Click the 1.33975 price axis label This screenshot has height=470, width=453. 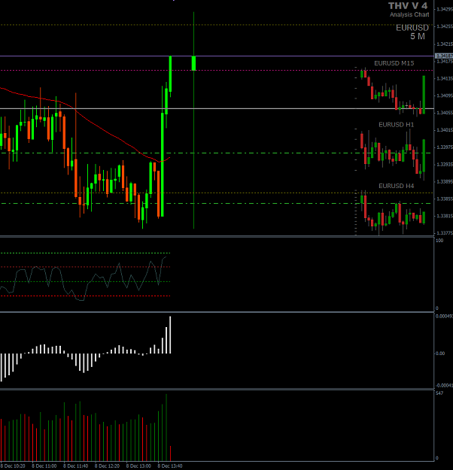click(445, 147)
